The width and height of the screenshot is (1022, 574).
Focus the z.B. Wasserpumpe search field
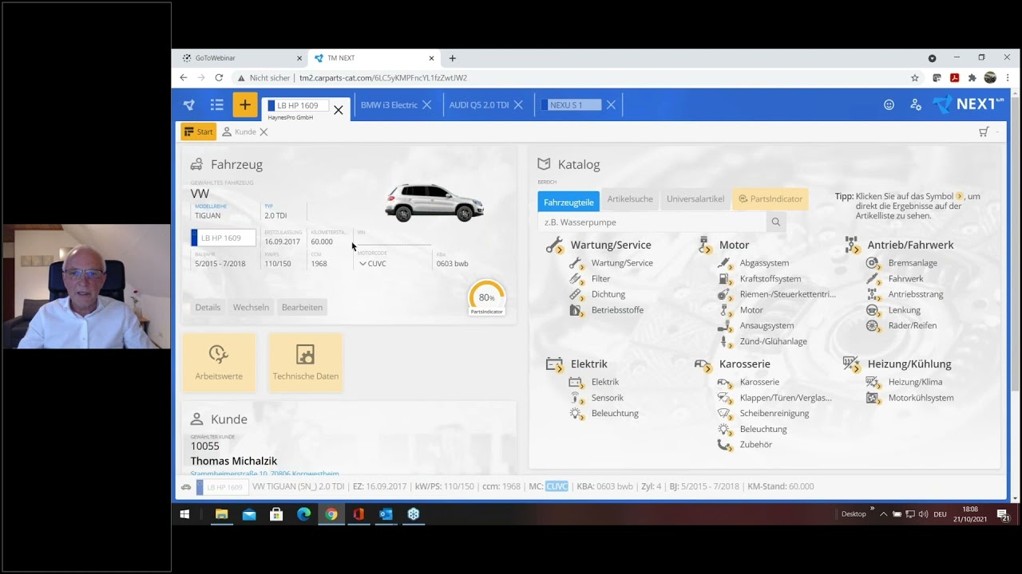pos(652,222)
